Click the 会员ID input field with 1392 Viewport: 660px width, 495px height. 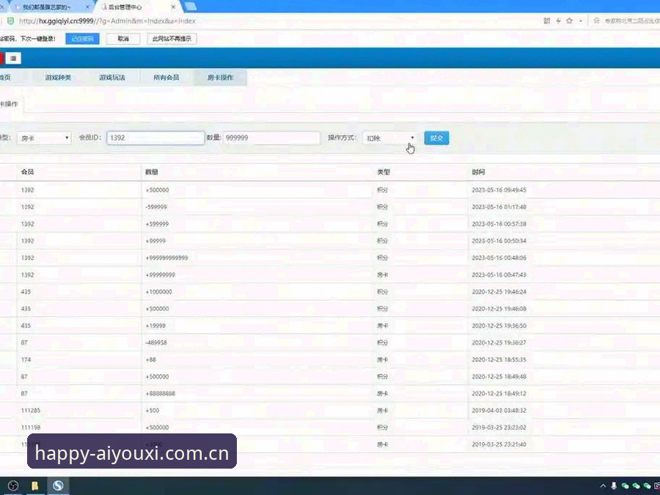pos(155,138)
